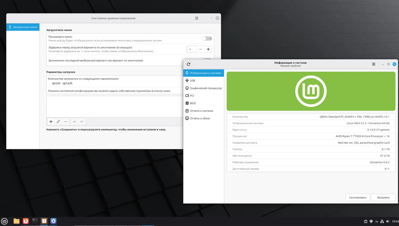
Task: Click the Память row label
Action: pos(237,149)
